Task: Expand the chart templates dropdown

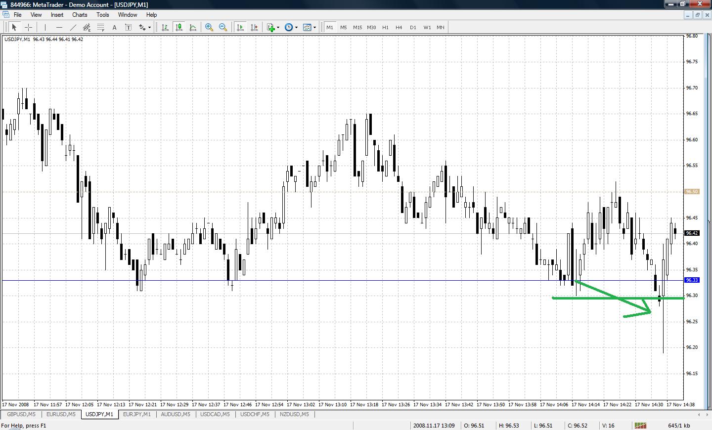Action: [314, 28]
